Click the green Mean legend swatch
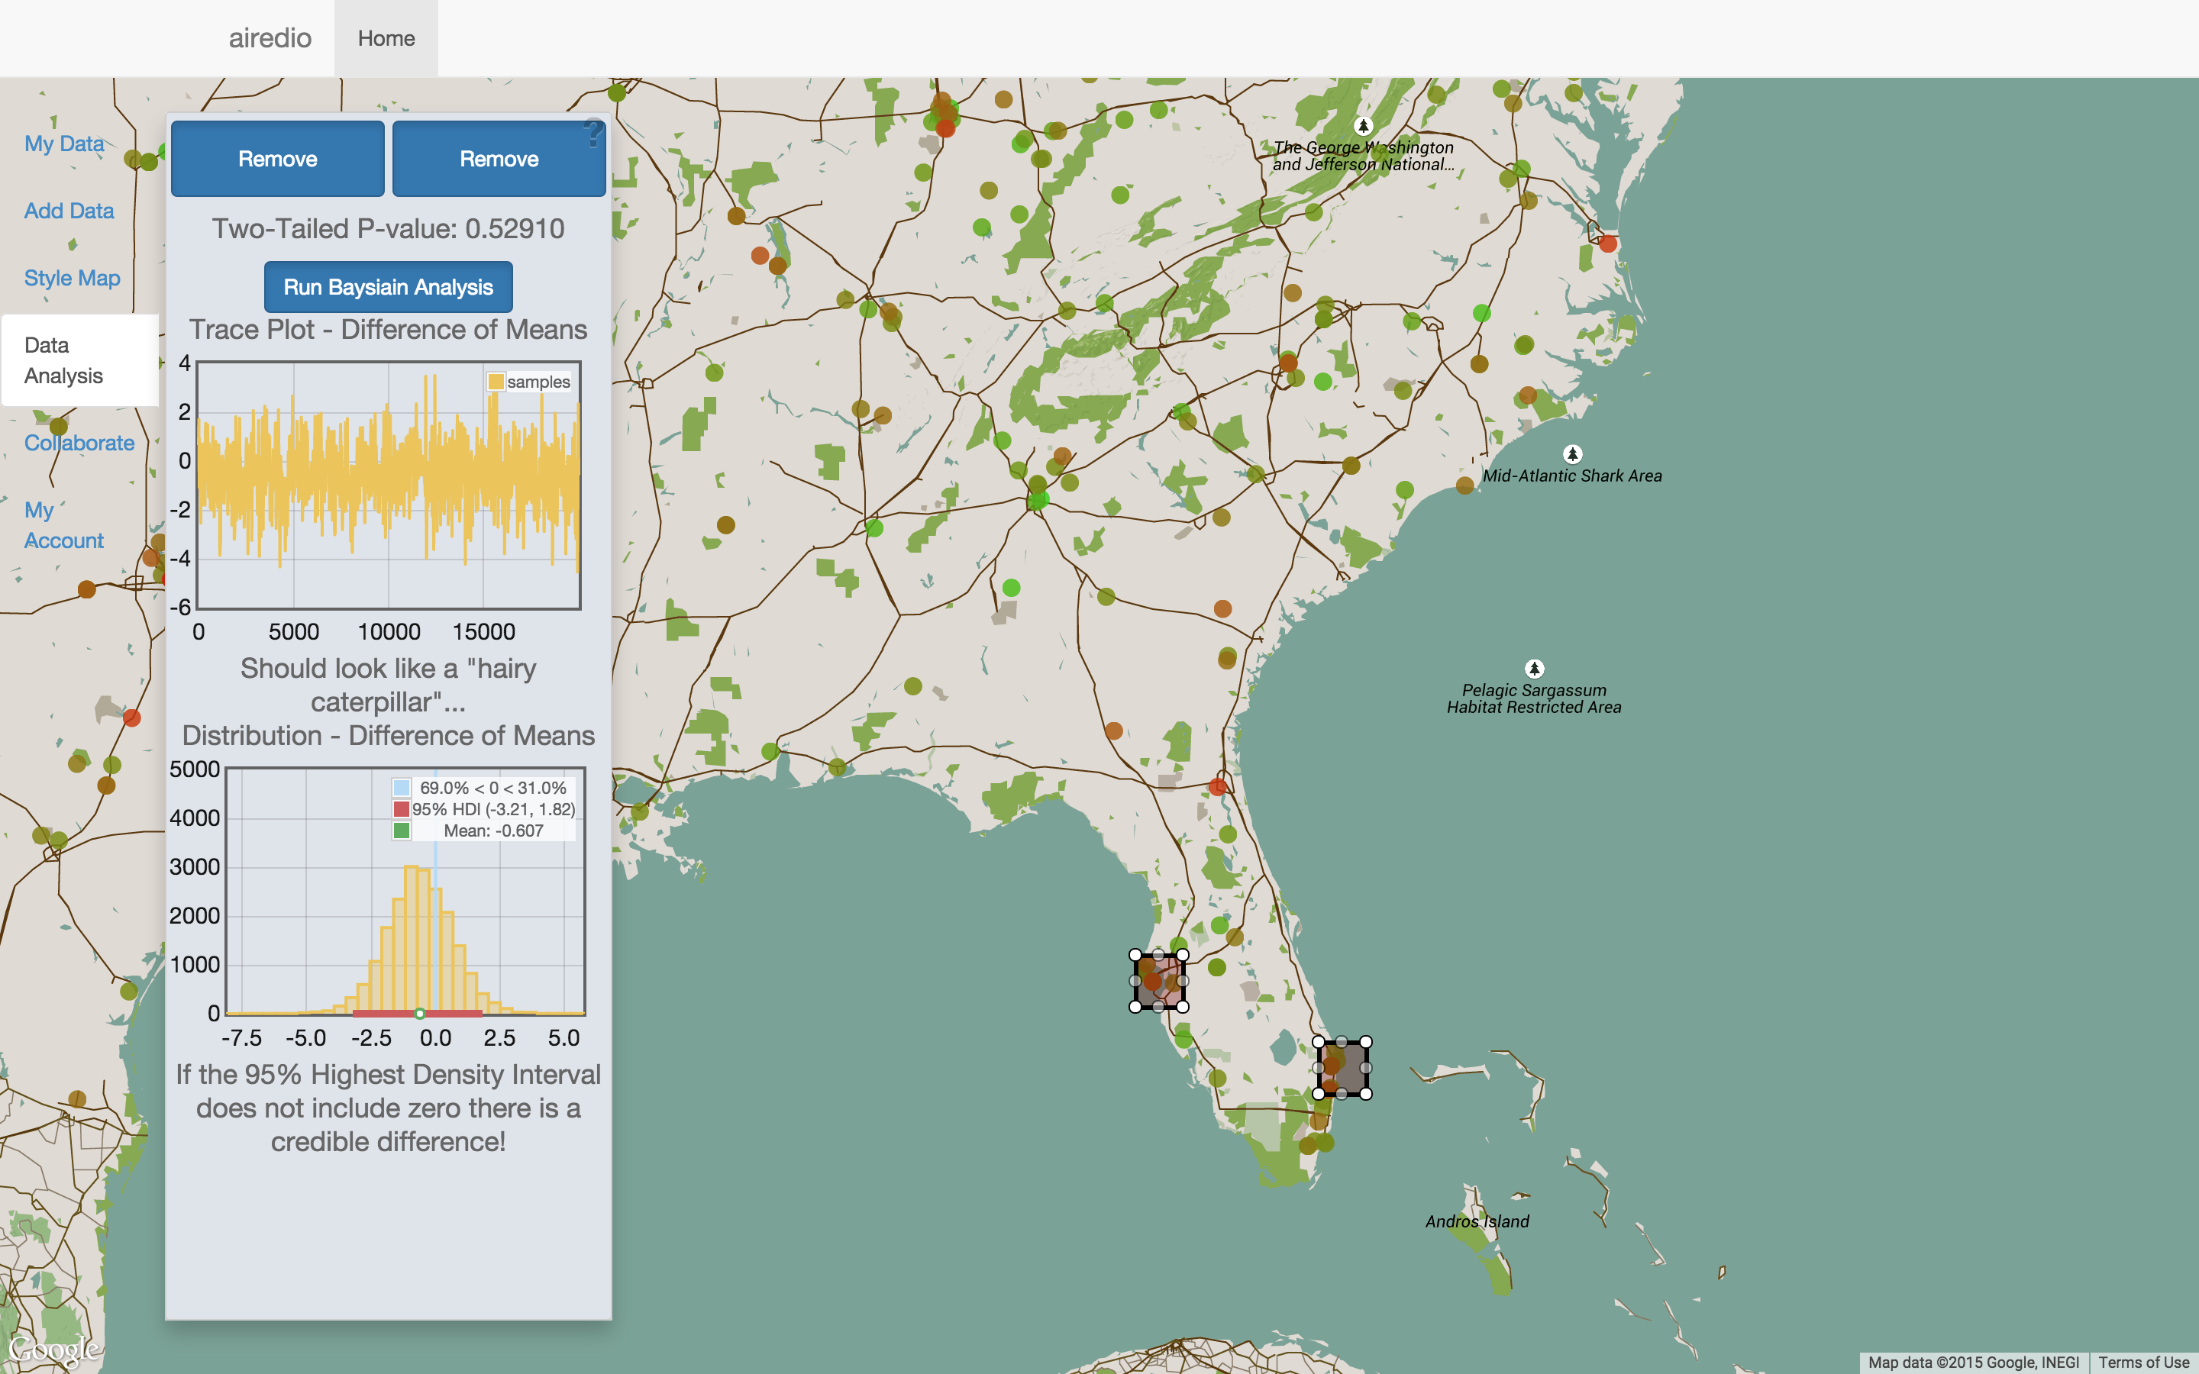The height and width of the screenshot is (1374, 2199). pyautogui.click(x=401, y=831)
